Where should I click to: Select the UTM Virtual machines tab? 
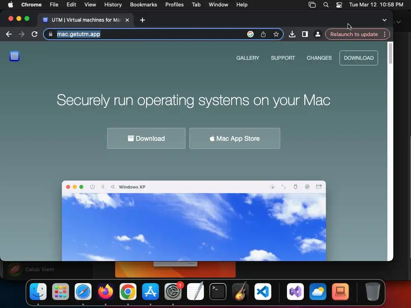coord(85,20)
